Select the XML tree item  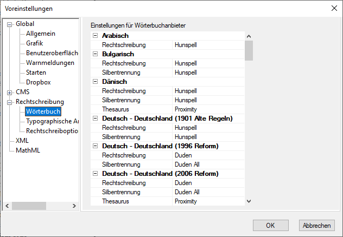[x=22, y=141]
